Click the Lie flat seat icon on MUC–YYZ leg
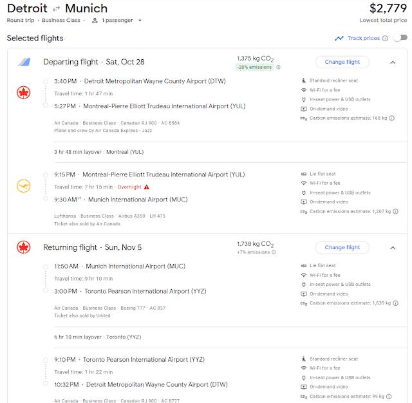The width and height of the screenshot is (412, 403). 303,266
